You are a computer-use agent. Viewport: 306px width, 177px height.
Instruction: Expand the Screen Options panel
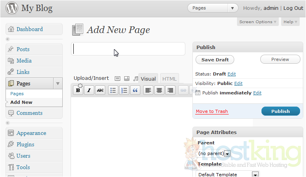[x=258, y=22]
